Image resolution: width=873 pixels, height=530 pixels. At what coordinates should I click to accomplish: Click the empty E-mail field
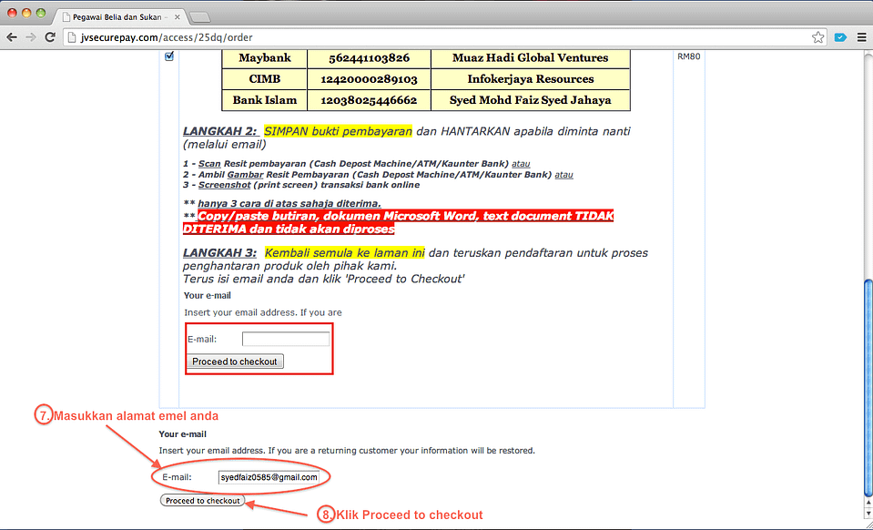tap(286, 339)
